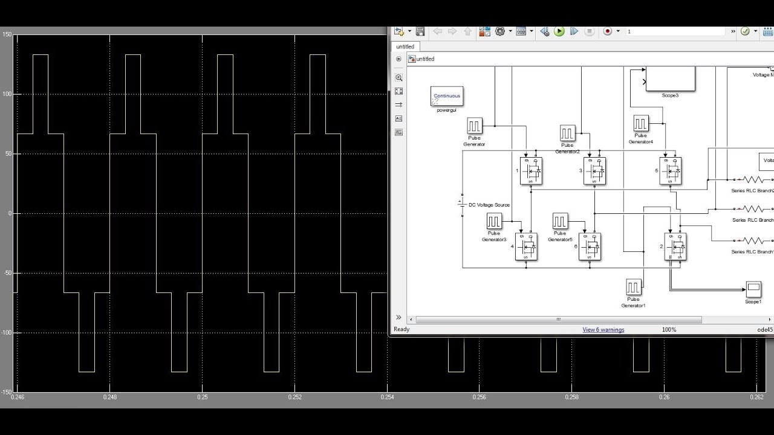Open the Library Browser icon

click(x=484, y=31)
